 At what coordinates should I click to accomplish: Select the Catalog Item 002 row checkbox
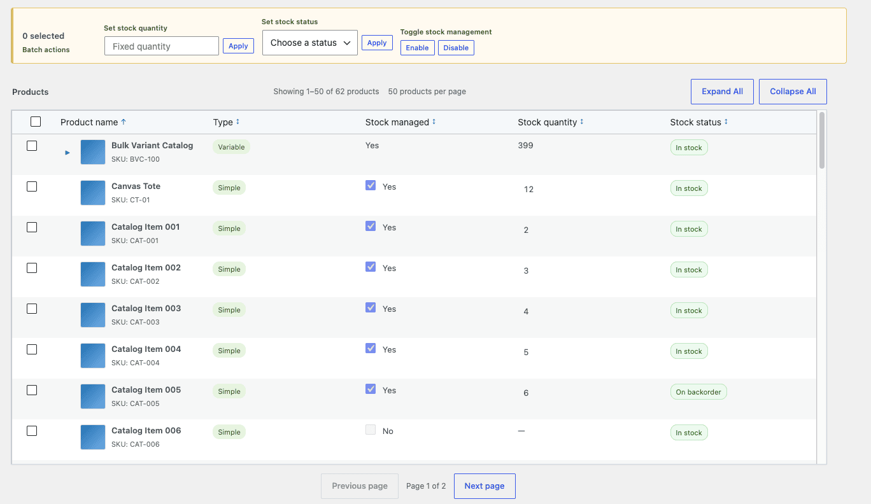(32, 268)
